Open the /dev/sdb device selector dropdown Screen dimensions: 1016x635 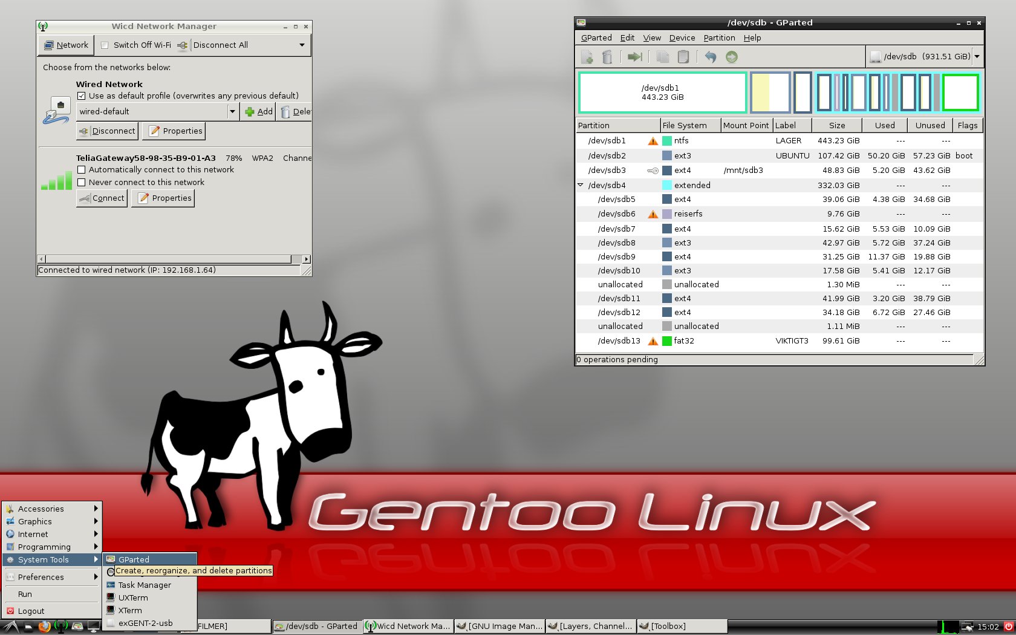pyautogui.click(x=976, y=57)
